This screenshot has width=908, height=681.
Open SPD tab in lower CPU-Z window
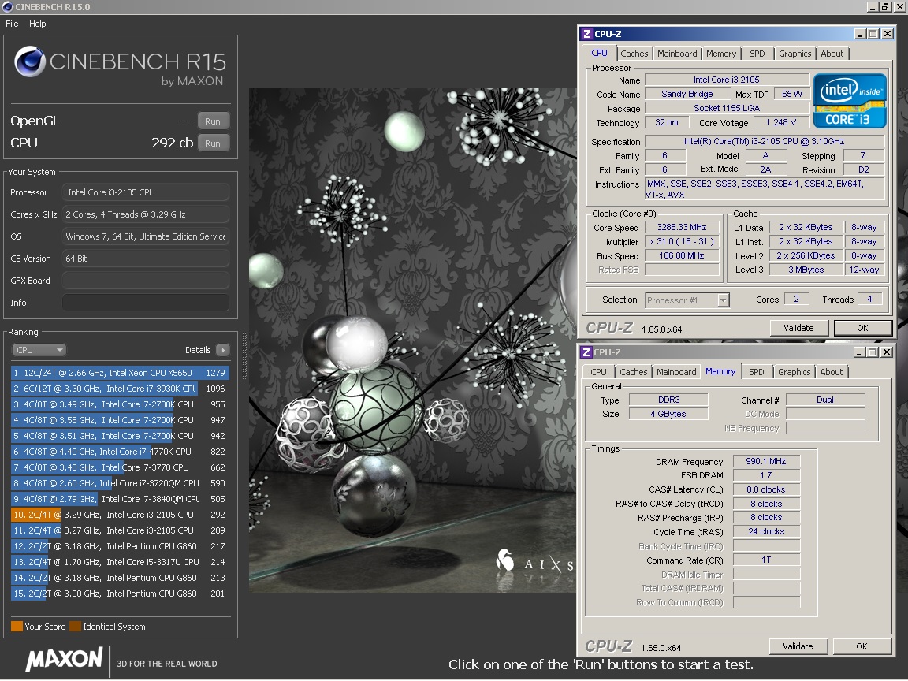point(757,372)
